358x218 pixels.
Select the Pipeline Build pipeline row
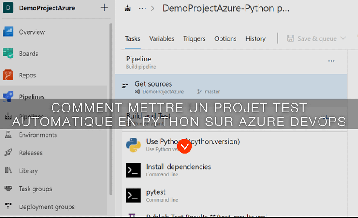[x=231, y=62]
